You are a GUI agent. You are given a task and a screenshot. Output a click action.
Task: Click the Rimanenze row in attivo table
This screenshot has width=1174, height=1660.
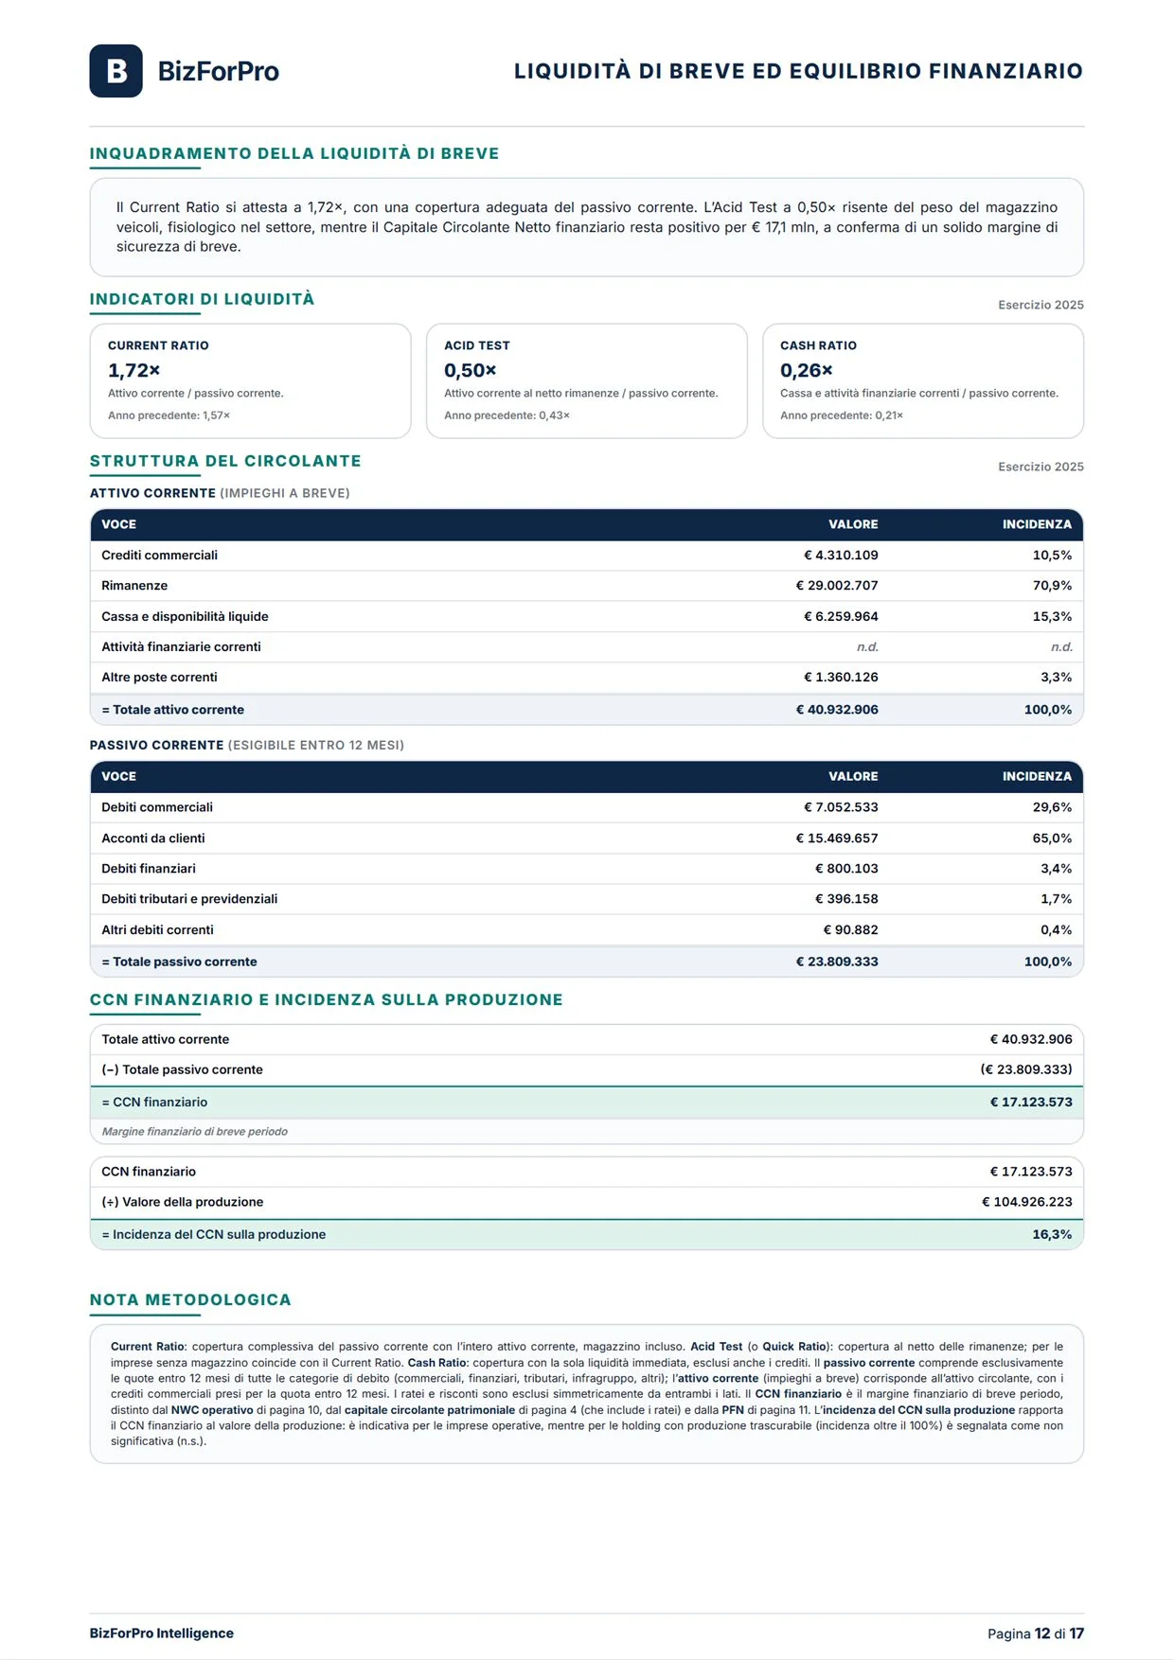tap(586, 586)
